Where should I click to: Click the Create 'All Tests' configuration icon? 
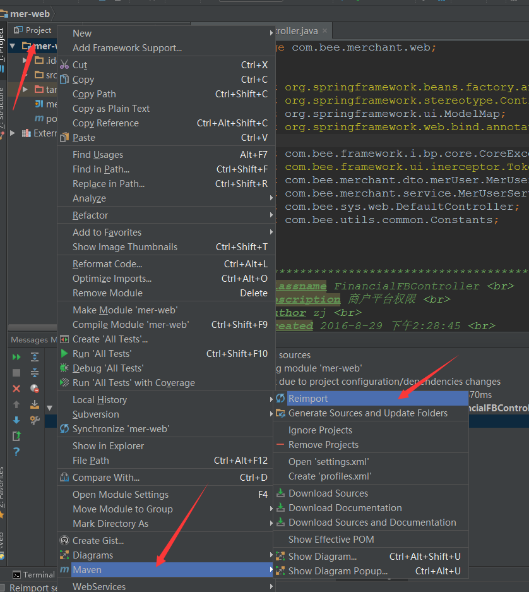64,339
